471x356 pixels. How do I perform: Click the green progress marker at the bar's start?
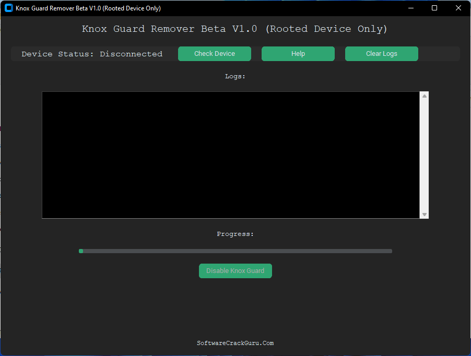81,251
